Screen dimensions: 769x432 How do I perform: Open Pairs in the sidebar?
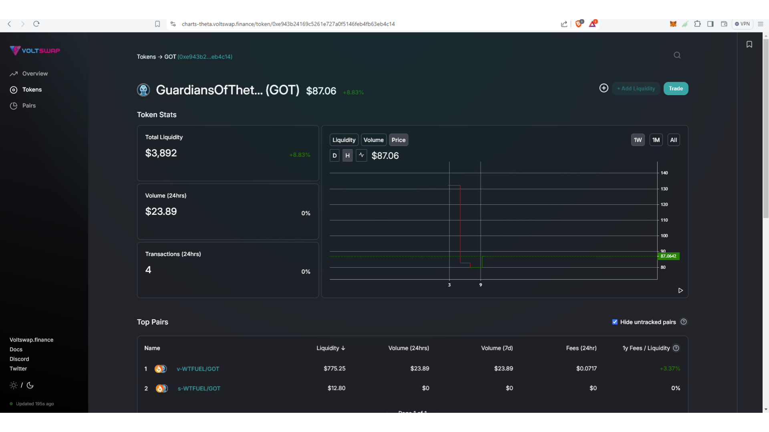[x=29, y=106]
